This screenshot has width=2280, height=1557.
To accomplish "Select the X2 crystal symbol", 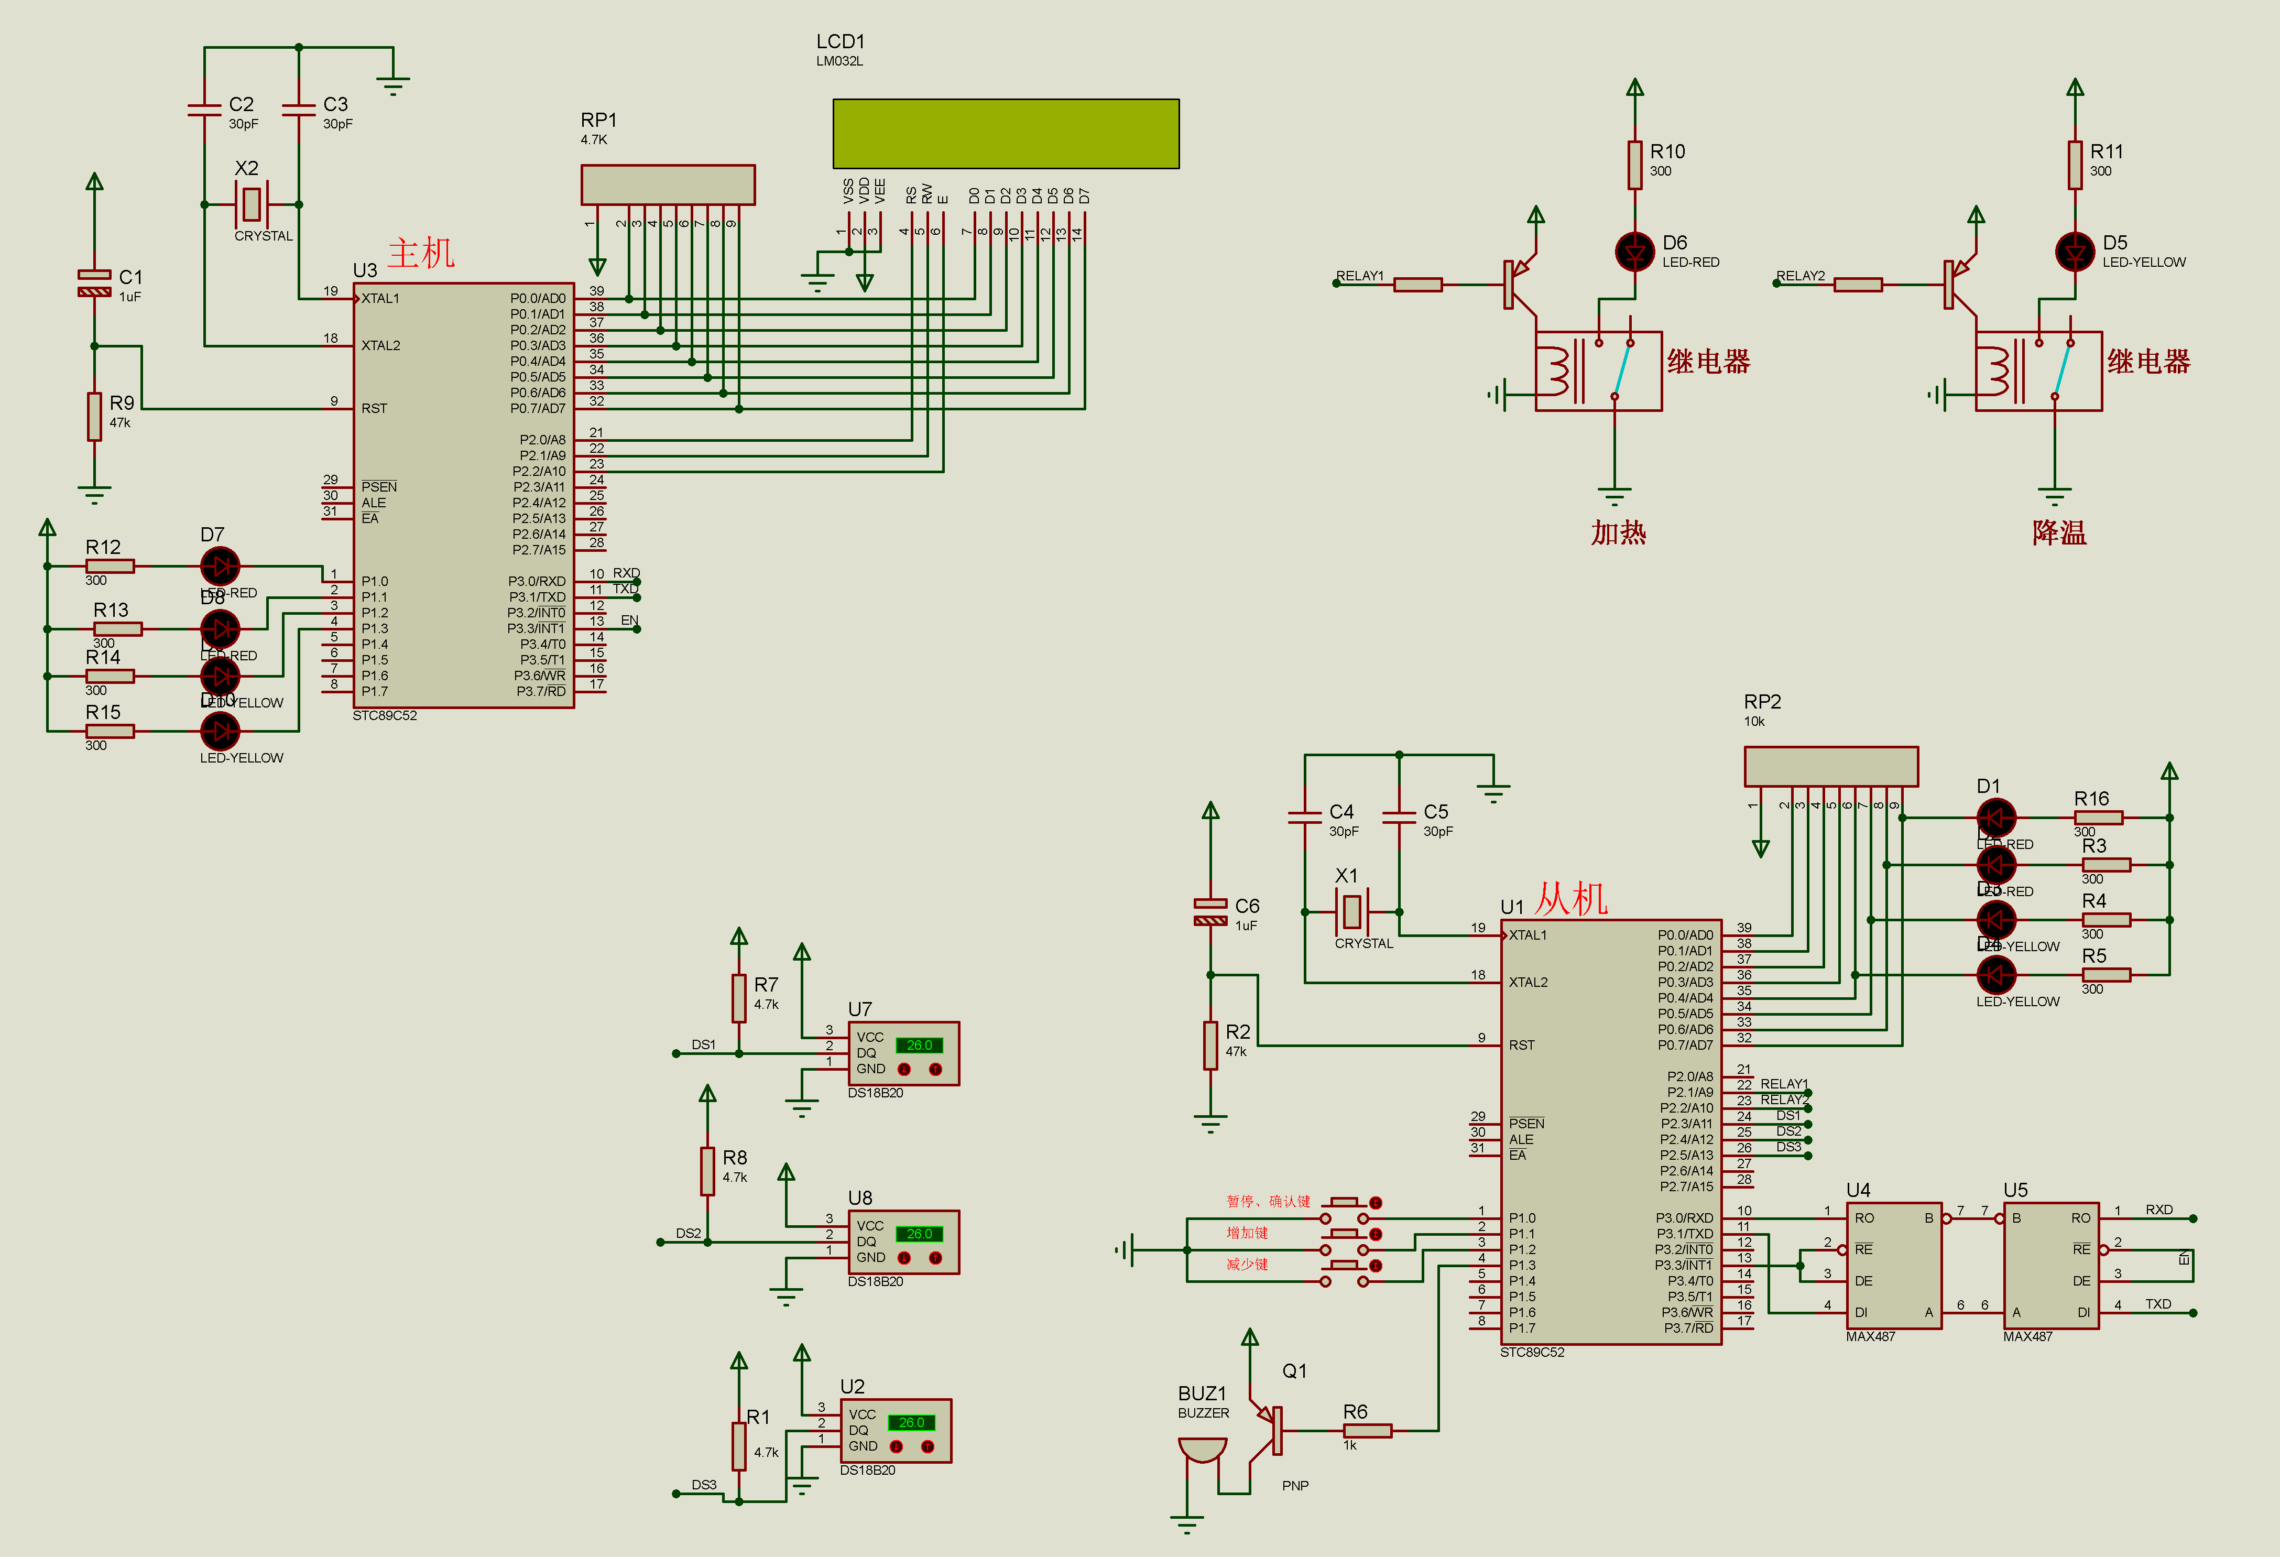I will [251, 204].
